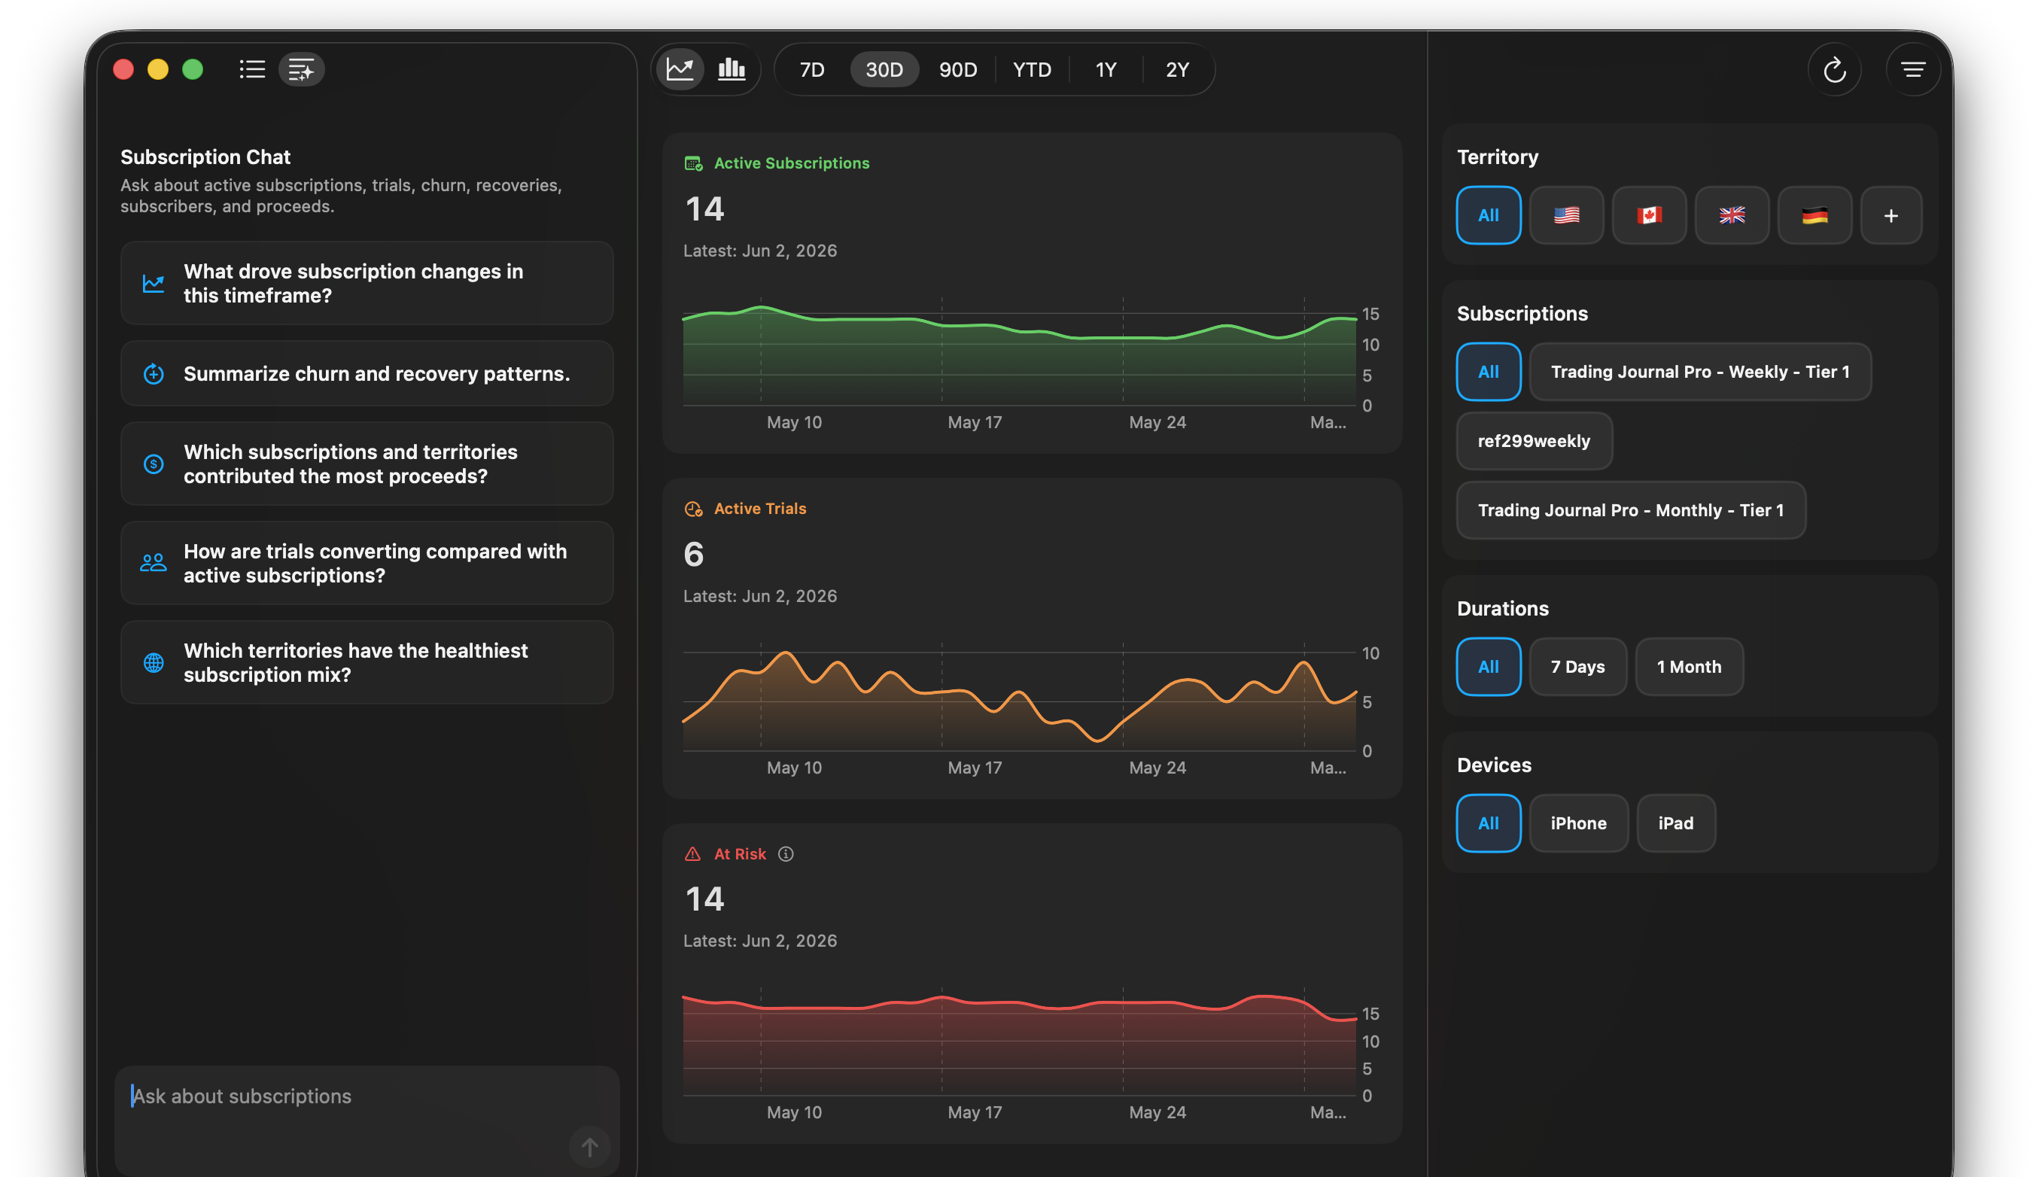
Task: Click the Active Subscriptions green chart
Action: pos(1018,353)
